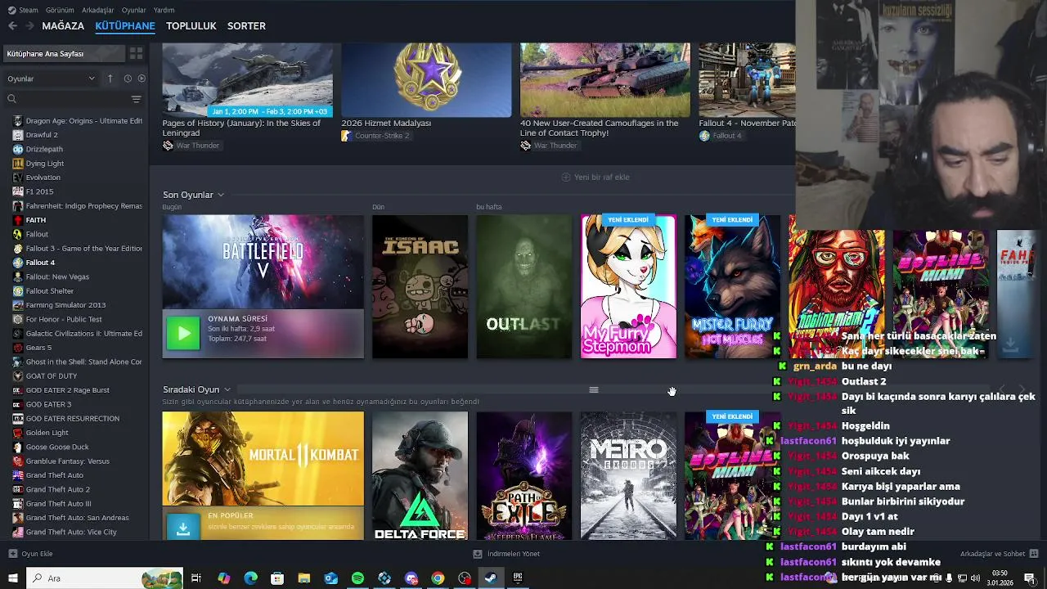The image size is (1047, 589).
Task: Open Spotify from taskbar
Action: [x=357, y=578]
